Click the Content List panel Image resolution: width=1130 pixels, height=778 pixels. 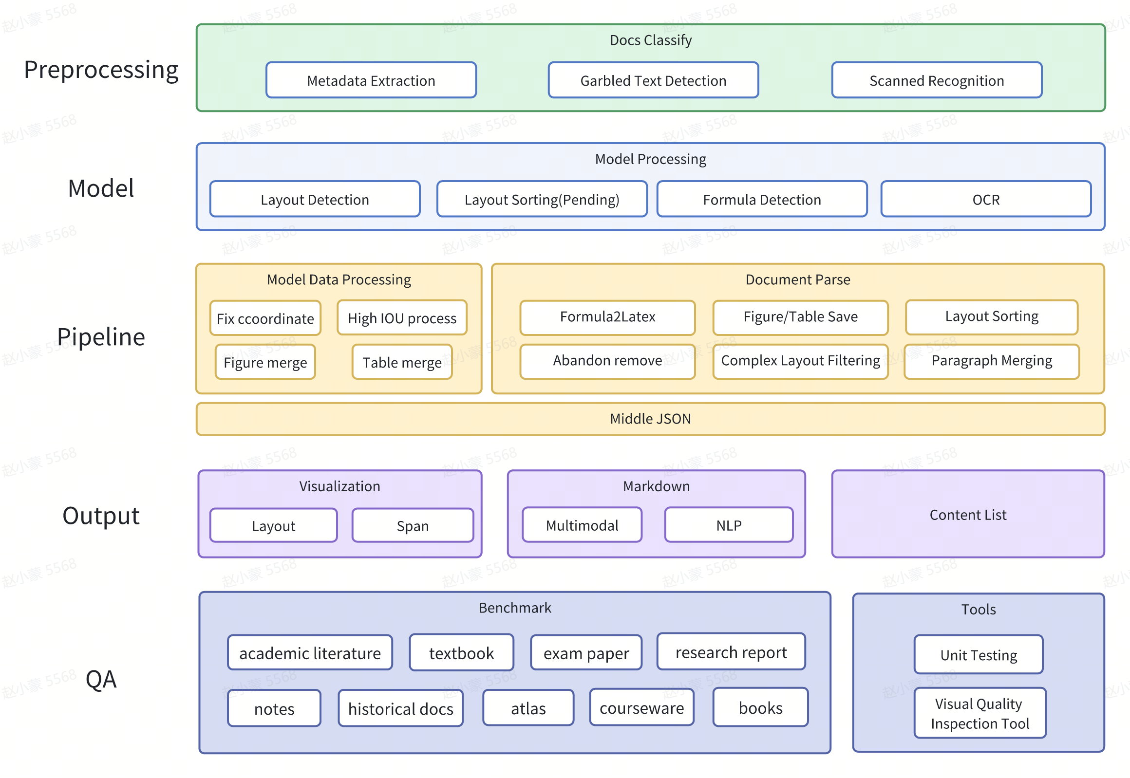click(x=968, y=514)
